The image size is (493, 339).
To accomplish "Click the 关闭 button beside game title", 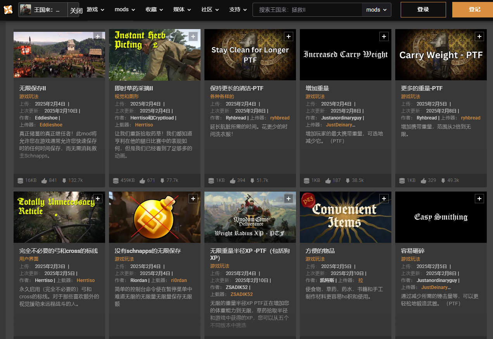I will point(76,10).
